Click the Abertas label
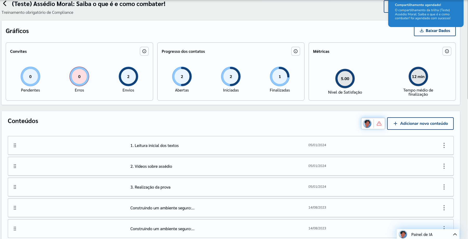The width and height of the screenshot is (468, 239). pyautogui.click(x=182, y=90)
